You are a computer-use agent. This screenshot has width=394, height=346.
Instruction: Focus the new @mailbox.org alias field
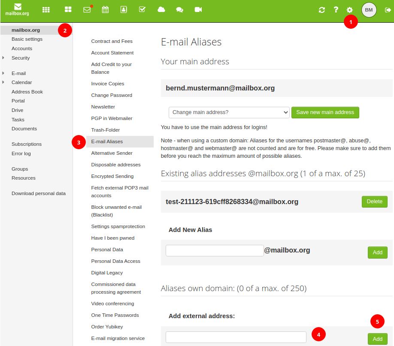[215, 250]
